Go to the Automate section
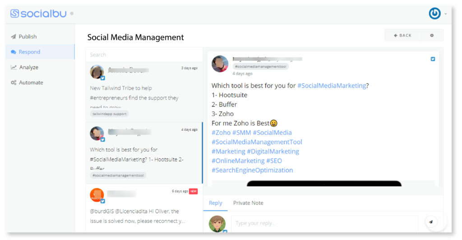This screenshot has width=462, height=240. (x=31, y=82)
